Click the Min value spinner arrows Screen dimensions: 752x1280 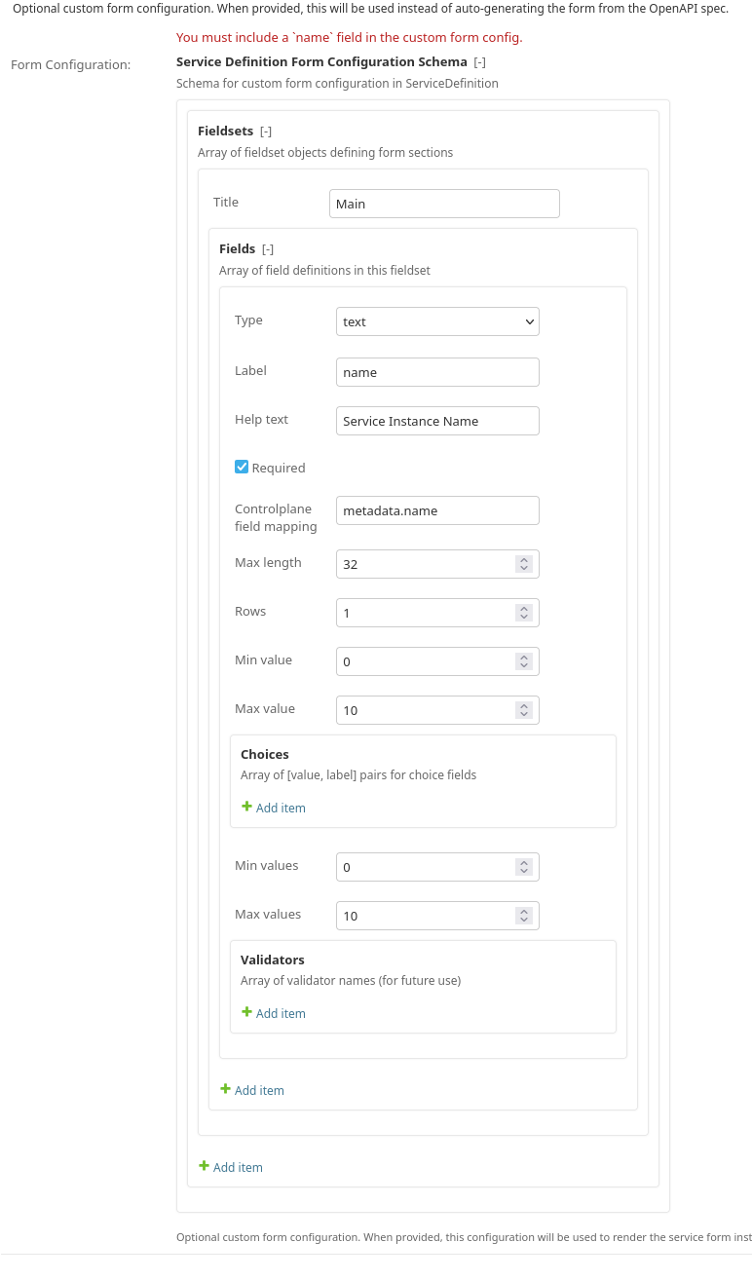[524, 661]
